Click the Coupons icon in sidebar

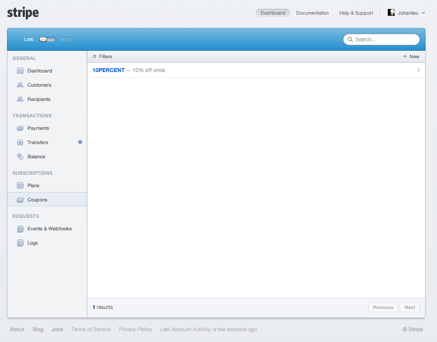click(x=20, y=200)
